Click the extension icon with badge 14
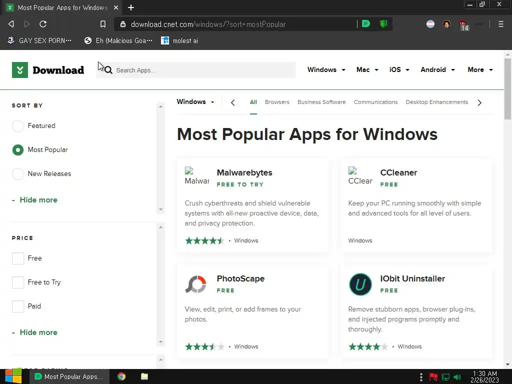 click(463, 25)
